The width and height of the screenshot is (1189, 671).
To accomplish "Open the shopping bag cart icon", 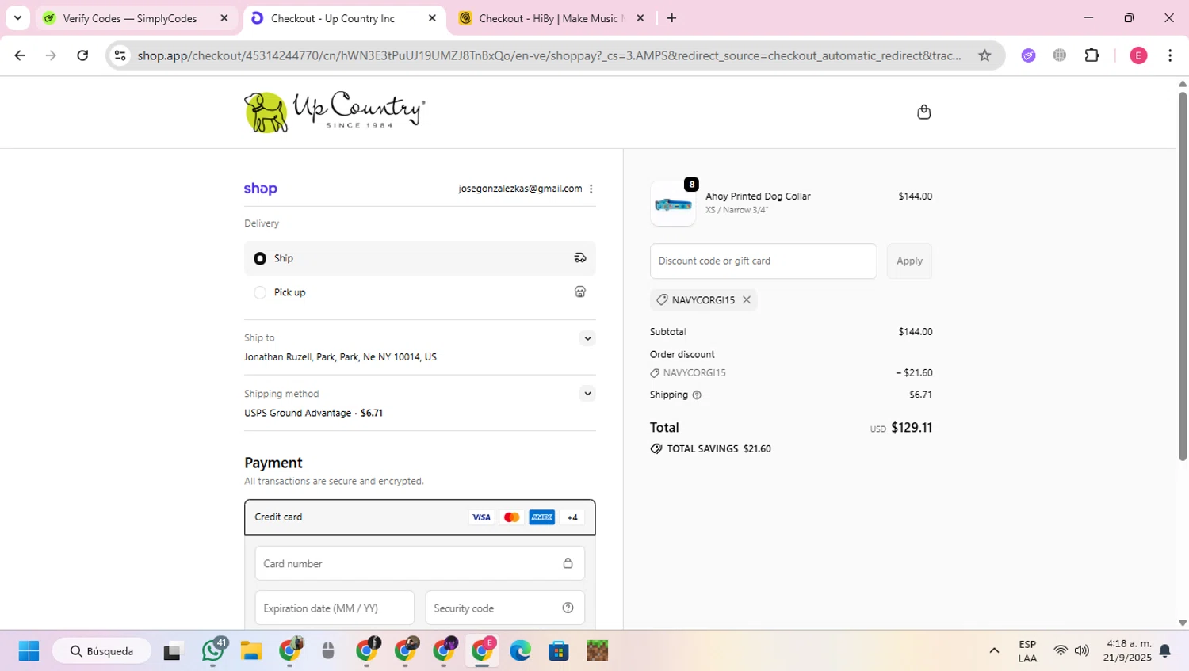I will (923, 112).
